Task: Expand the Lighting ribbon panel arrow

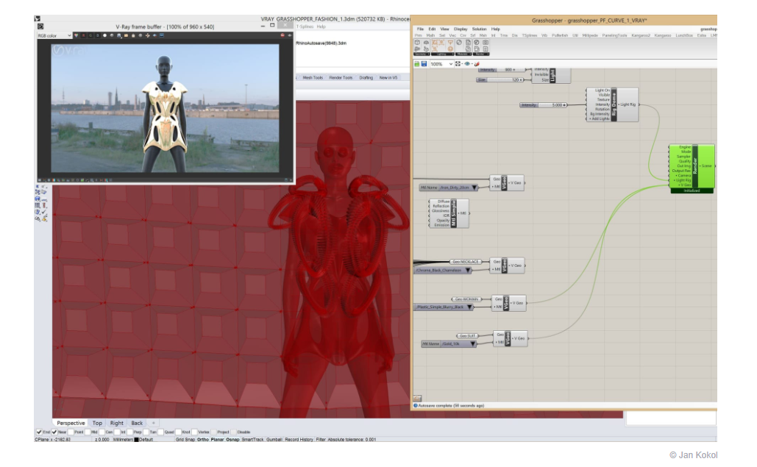Action: [453, 54]
